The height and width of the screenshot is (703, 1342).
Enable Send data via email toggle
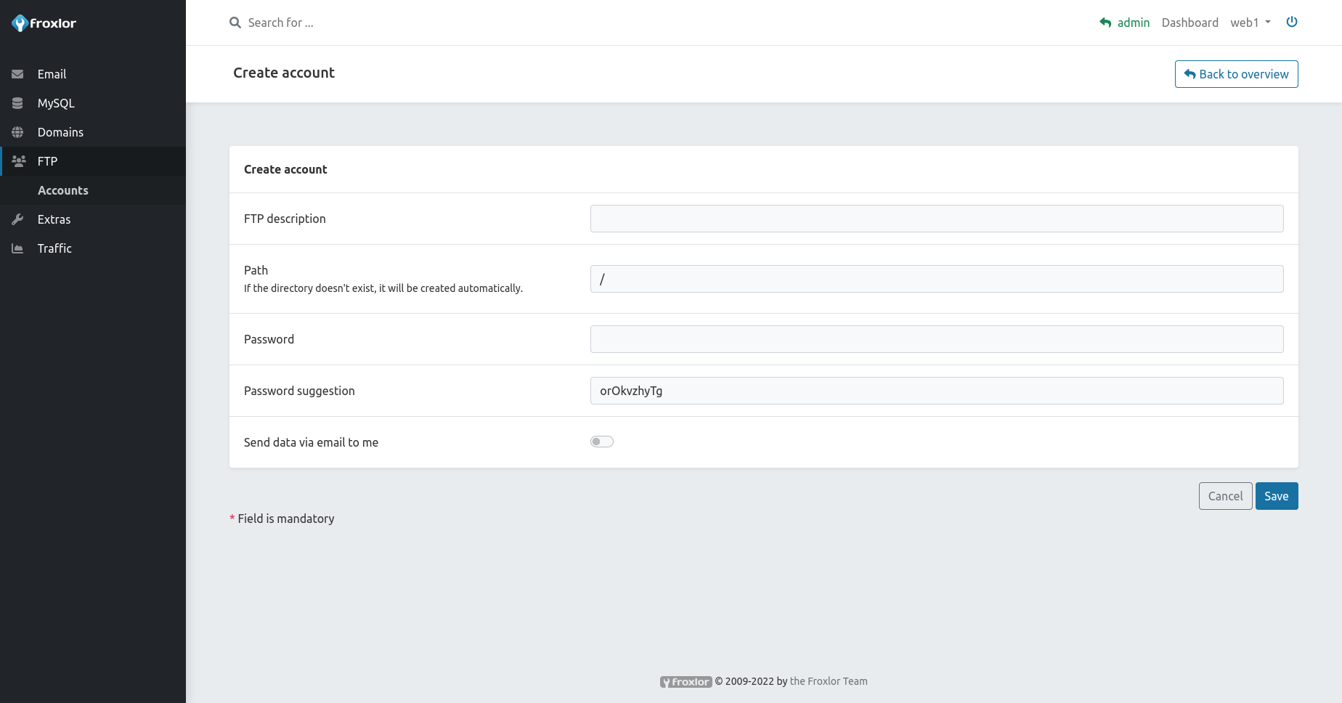[602, 442]
